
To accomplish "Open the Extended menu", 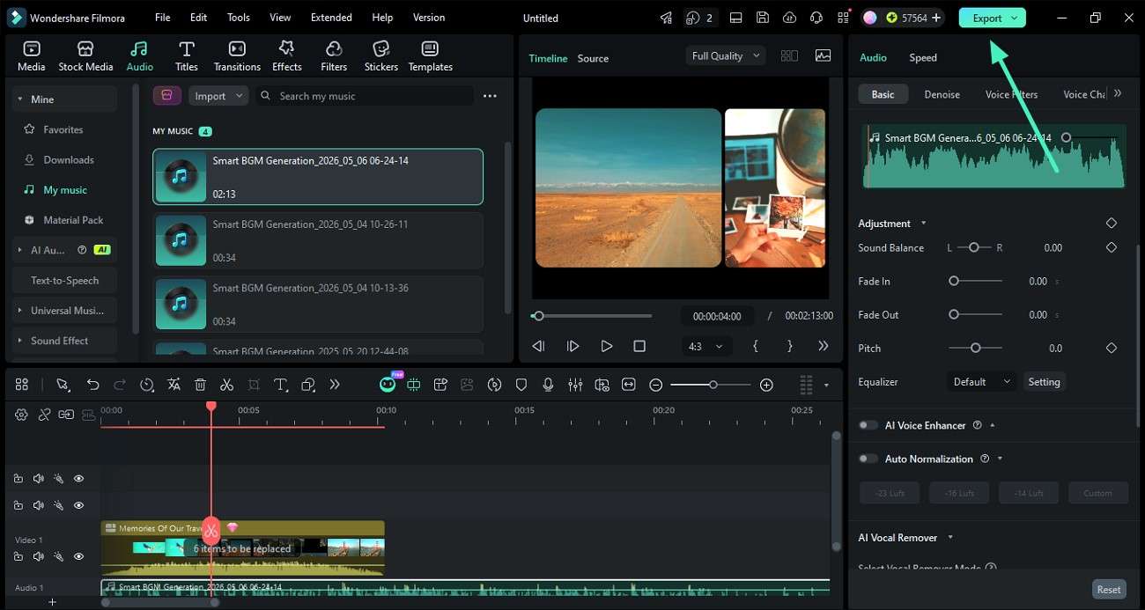I will pyautogui.click(x=331, y=18).
